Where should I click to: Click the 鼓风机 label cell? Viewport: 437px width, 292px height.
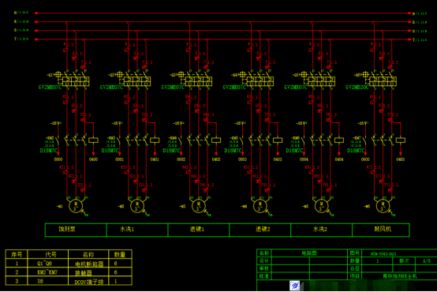[381, 230]
